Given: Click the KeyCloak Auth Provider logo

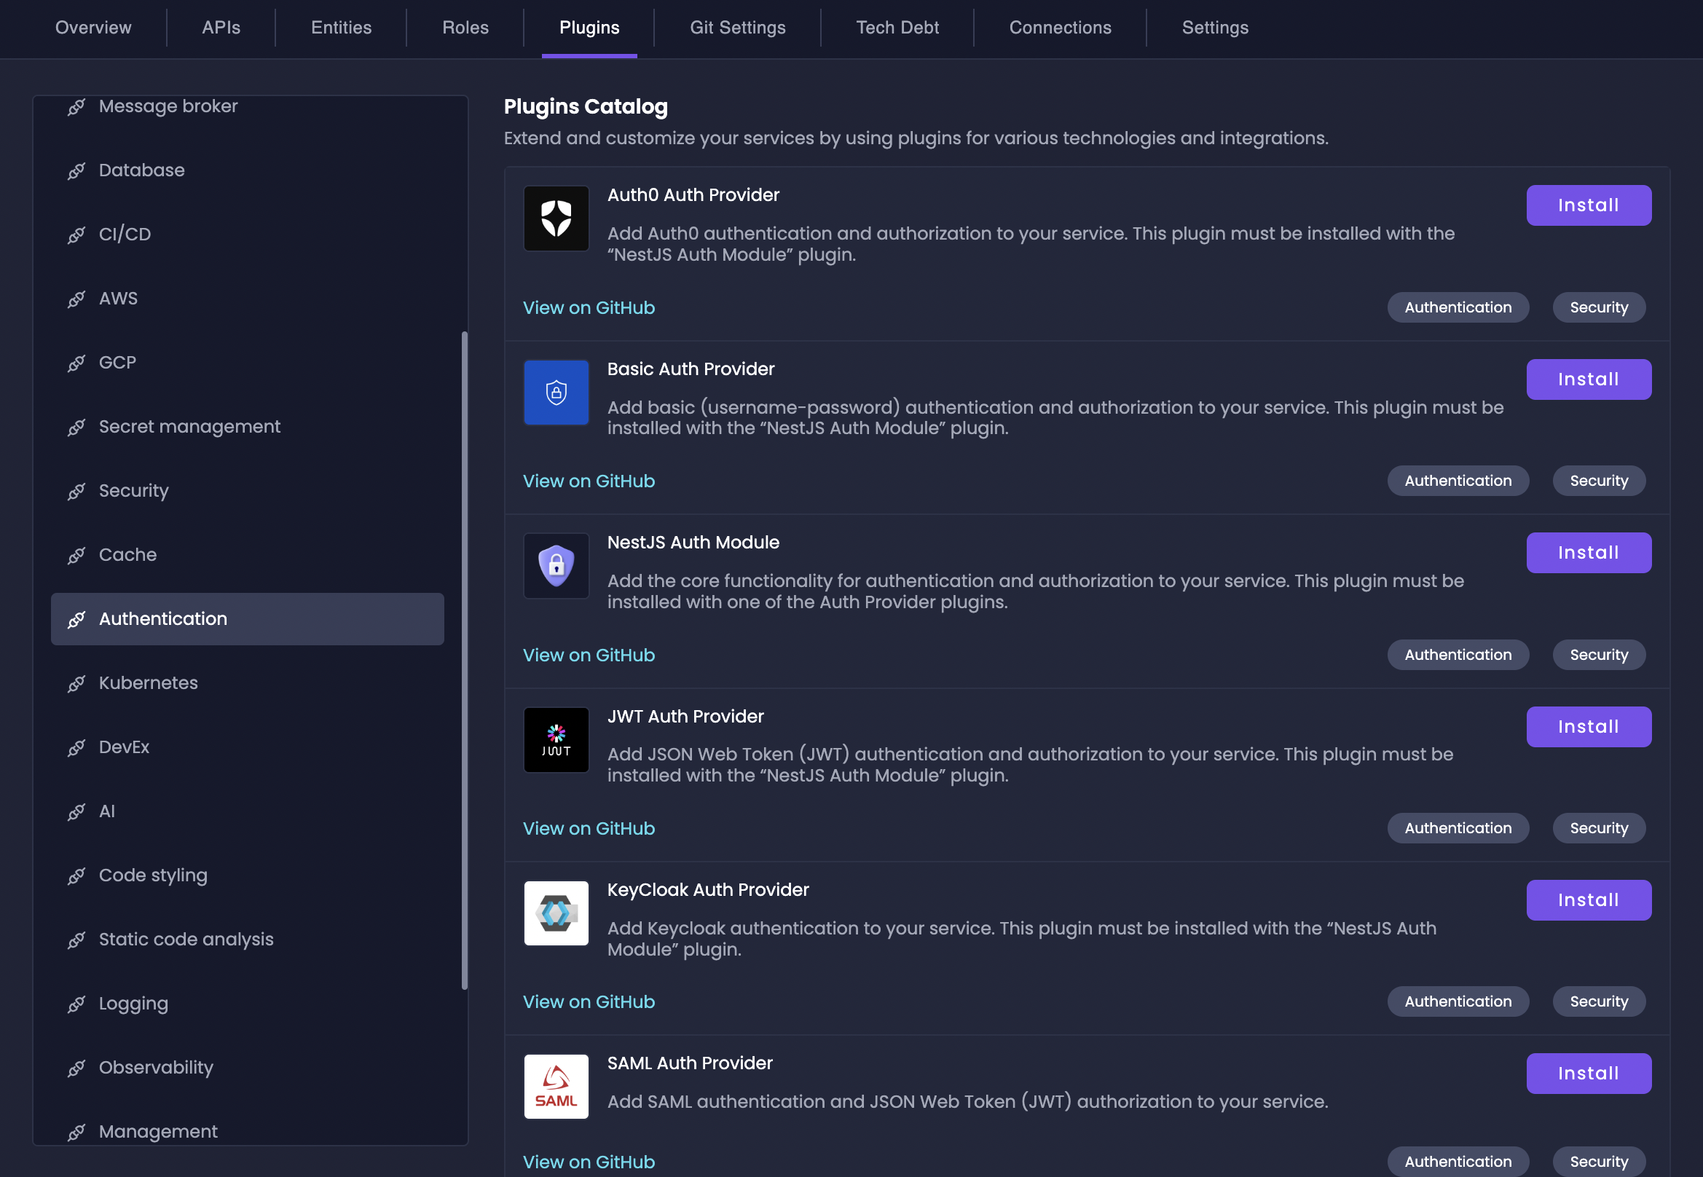Looking at the screenshot, I should tap(556, 913).
